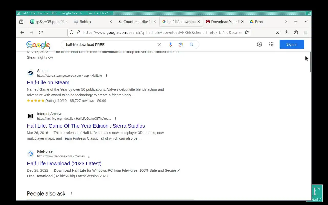The height and width of the screenshot is (205, 328).
Task: Open the Downloads panel
Action: 286,32
